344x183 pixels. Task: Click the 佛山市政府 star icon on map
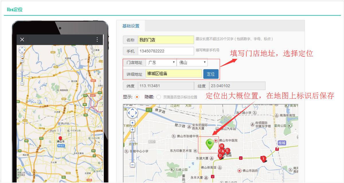239,171
